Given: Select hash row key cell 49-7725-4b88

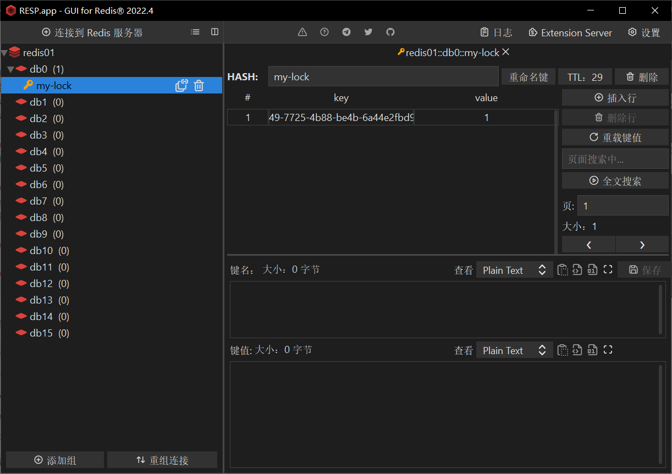Looking at the screenshot, I should [341, 117].
